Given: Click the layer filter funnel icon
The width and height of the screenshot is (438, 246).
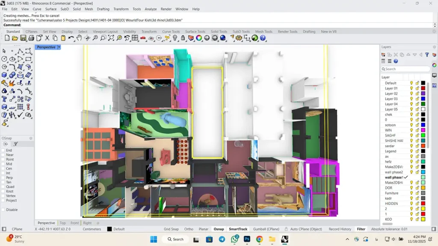Looking at the screenshot, I should pos(427,55).
